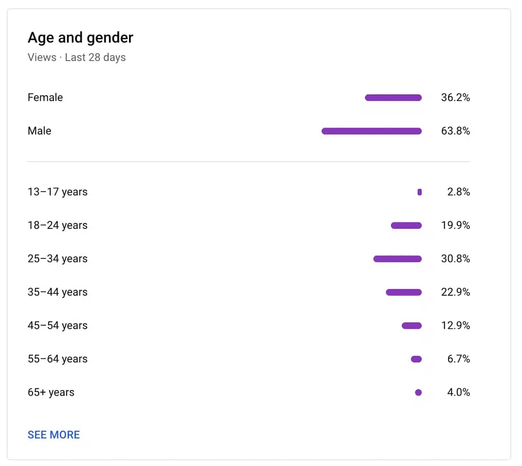Click the 65+ years dot marker
522x466 pixels.
tap(419, 393)
